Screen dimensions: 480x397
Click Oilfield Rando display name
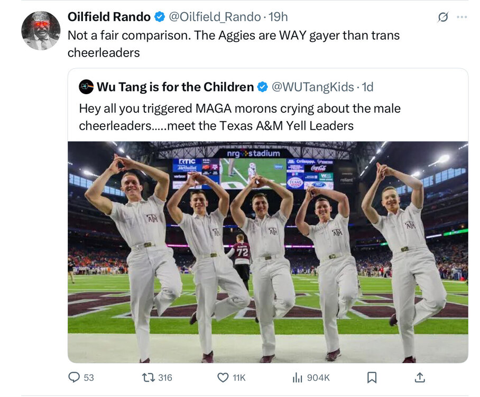click(x=109, y=17)
